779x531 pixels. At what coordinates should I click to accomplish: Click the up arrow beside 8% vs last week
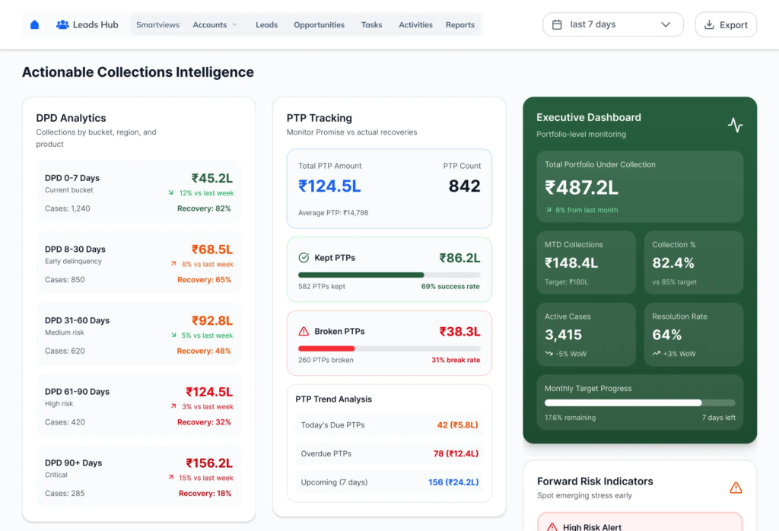173,264
